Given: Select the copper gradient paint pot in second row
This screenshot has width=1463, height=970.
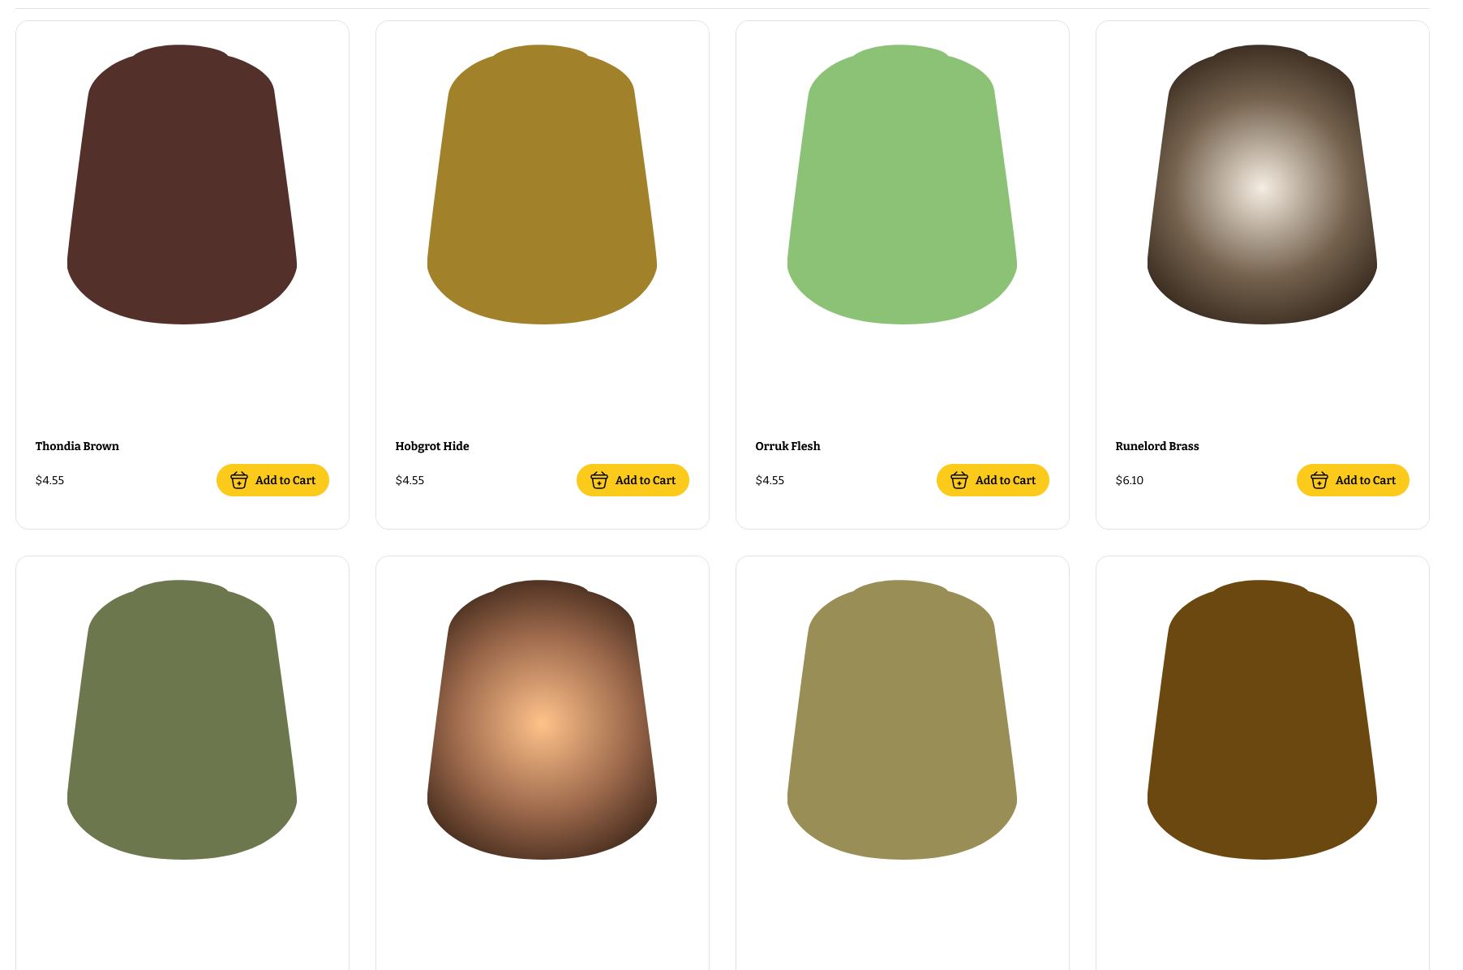Looking at the screenshot, I should (x=542, y=719).
